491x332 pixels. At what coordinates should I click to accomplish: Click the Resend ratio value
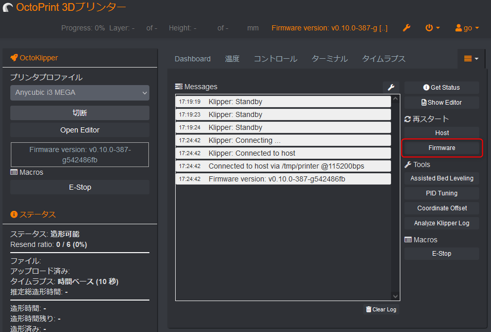point(72,244)
